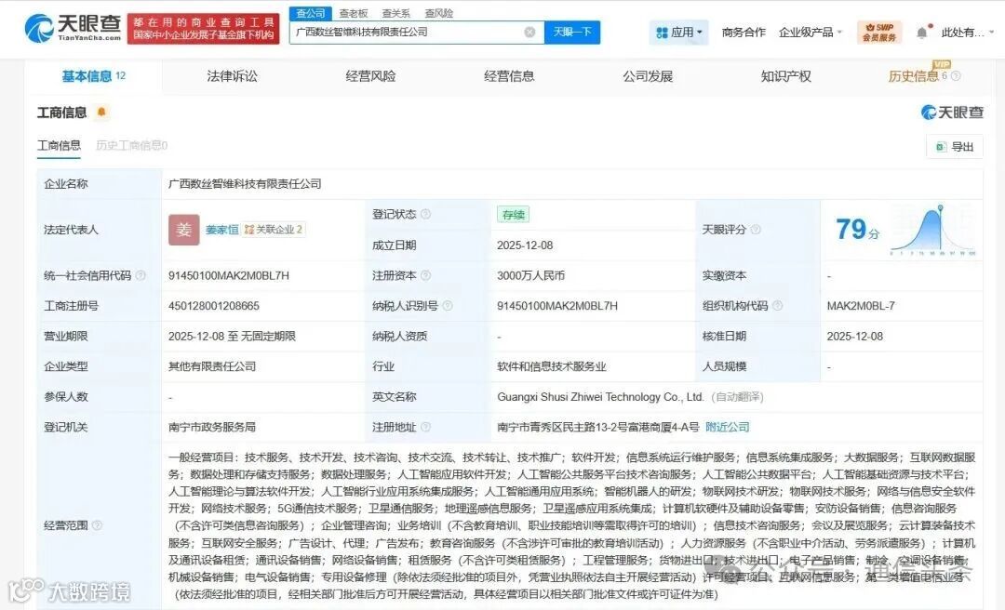Click the 注册资本 value 3000万人民币
The height and width of the screenshot is (610, 1005).
click(530, 275)
